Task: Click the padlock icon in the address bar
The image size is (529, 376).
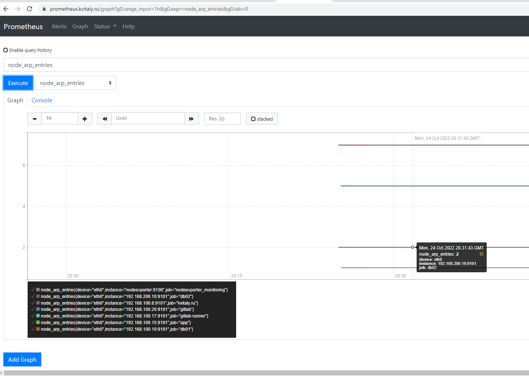Action: [44, 8]
